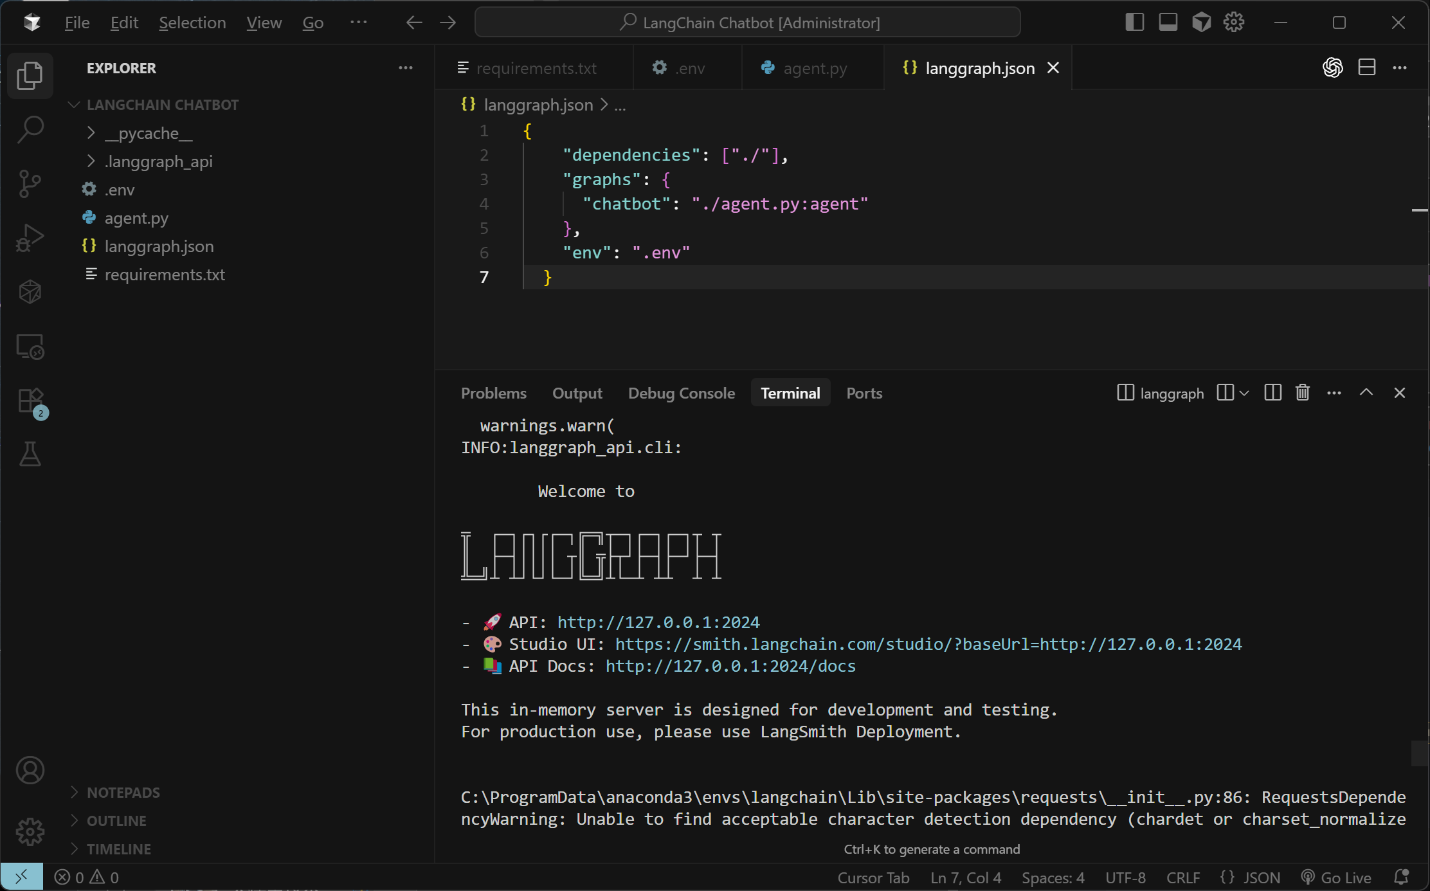Open the Studio UI smith.langchain.com link
Image resolution: width=1430 pixels, height=891 pixels.
[x=928, y=644]
